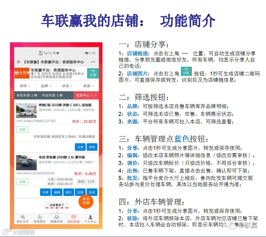Screen dimensions: 266x237
Task: Click the blue 店铺图片 term
Action: pos(137,74)
